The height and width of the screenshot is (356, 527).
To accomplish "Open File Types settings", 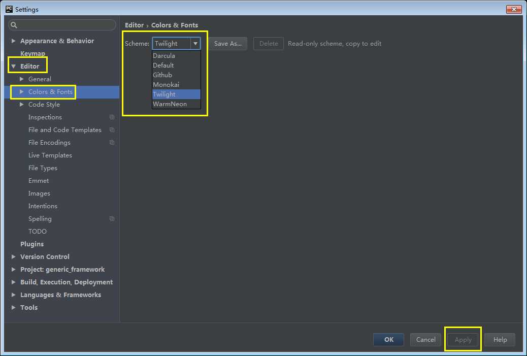I will (x=43, y=168).
